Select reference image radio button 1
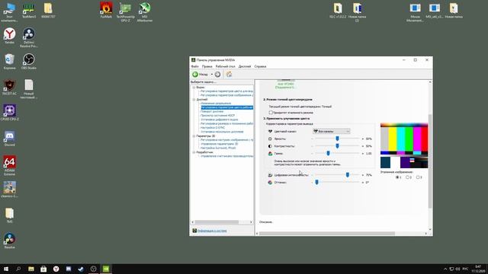This screenshot has width=488, height=274. coord(397,177)
